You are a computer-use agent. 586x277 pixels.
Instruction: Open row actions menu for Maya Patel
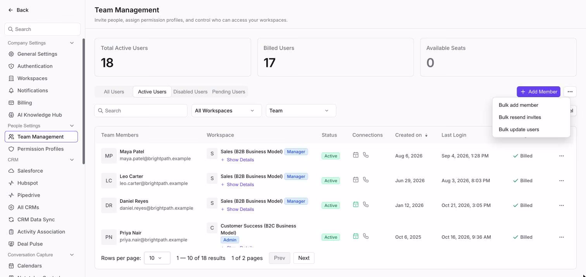click(561, 156)
